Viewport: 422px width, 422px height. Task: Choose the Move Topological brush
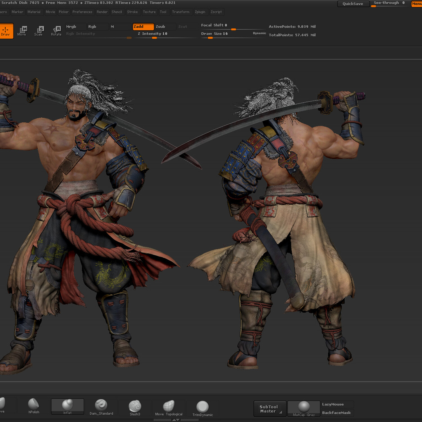pyautogui.click(x=169, y=407)
